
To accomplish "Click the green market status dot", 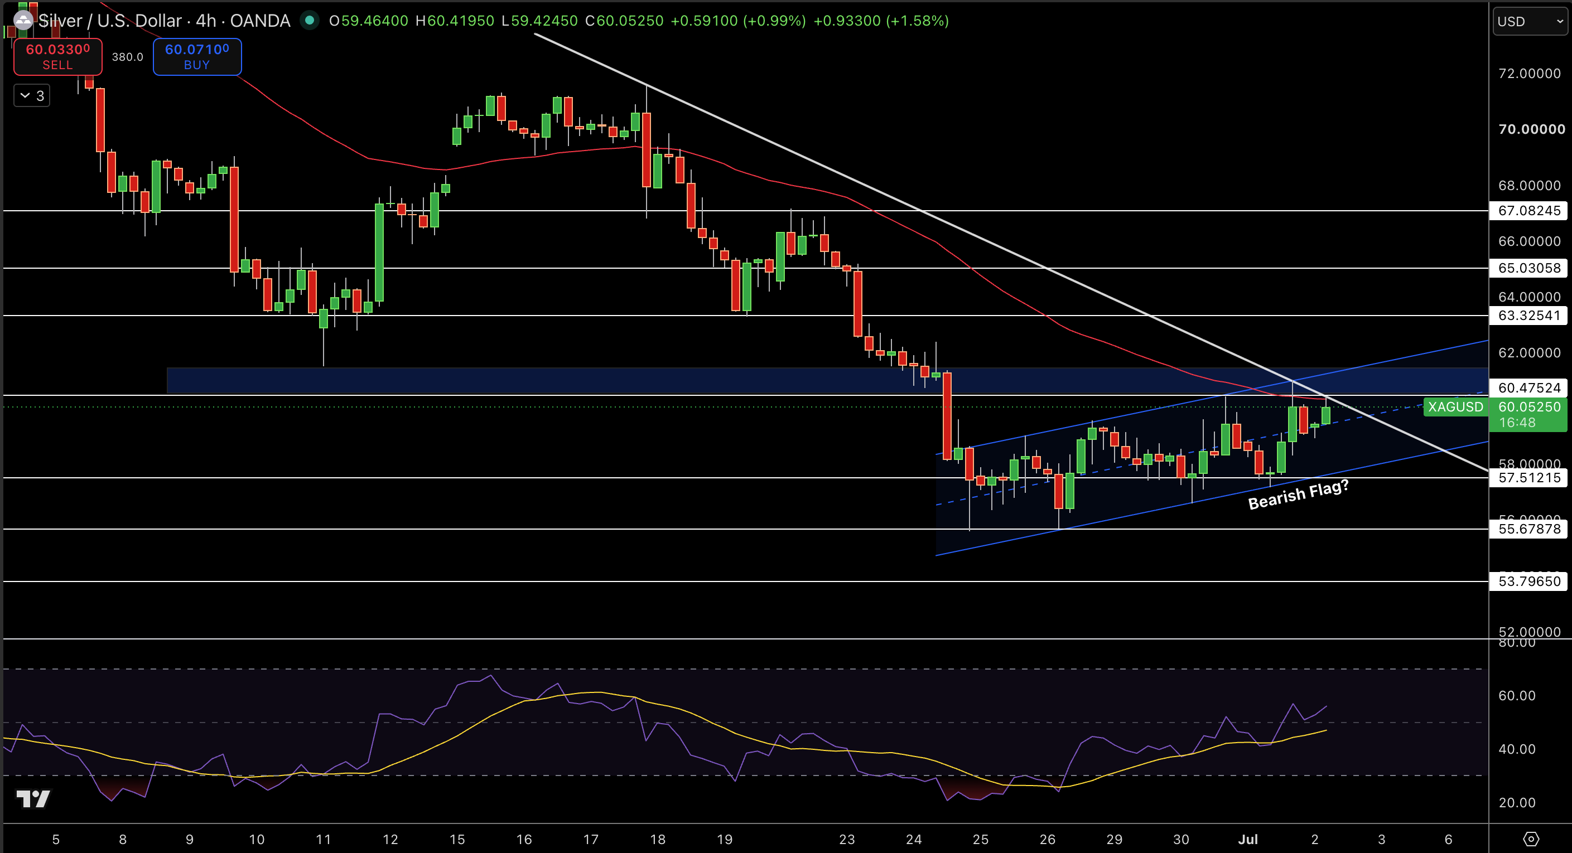I will pos(310,20).
